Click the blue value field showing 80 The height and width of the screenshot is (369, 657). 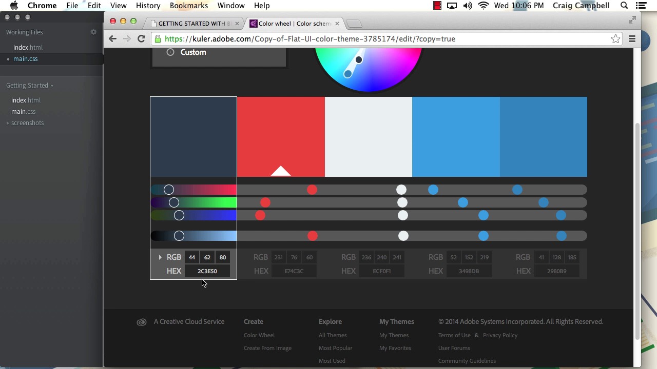(223, 257)
